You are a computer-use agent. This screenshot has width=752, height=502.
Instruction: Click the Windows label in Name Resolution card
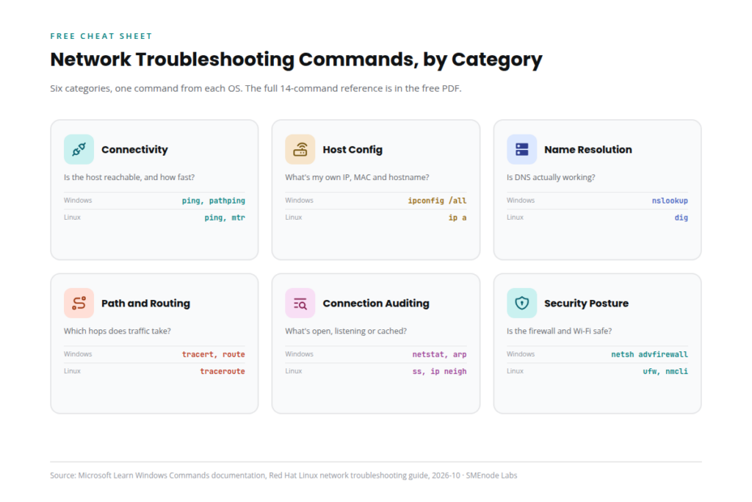(521, 200)
